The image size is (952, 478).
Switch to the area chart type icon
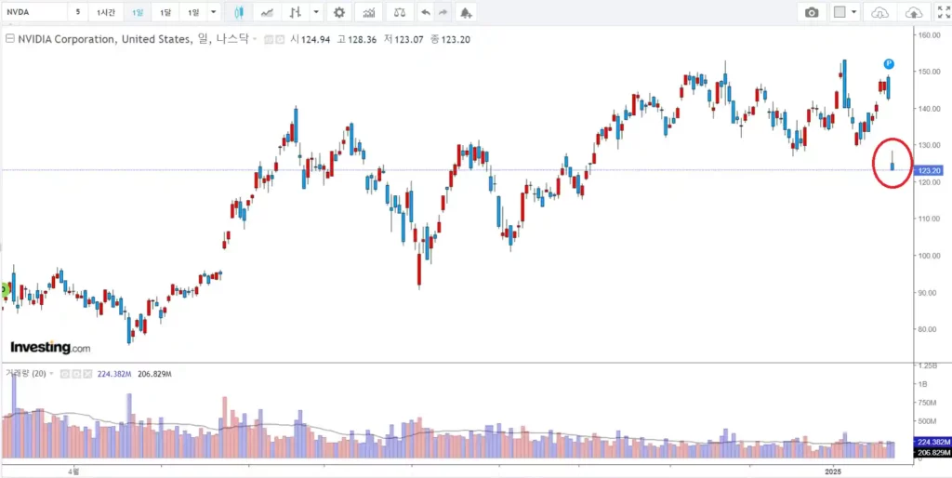point(267,12)
